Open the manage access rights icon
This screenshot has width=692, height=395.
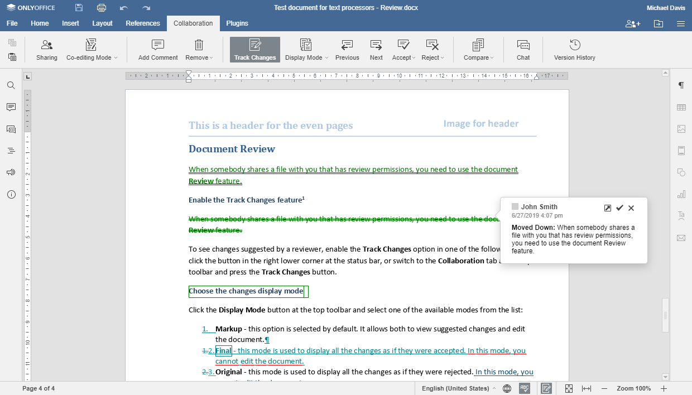[x=633, y=23]
